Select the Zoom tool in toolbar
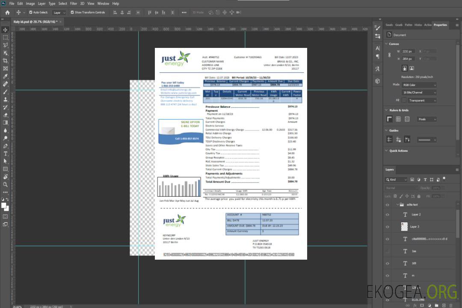The image size is (462, 308). tap(6, 184)
